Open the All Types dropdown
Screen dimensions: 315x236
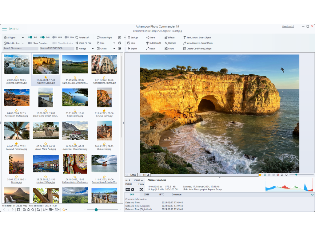pos(14,37)
